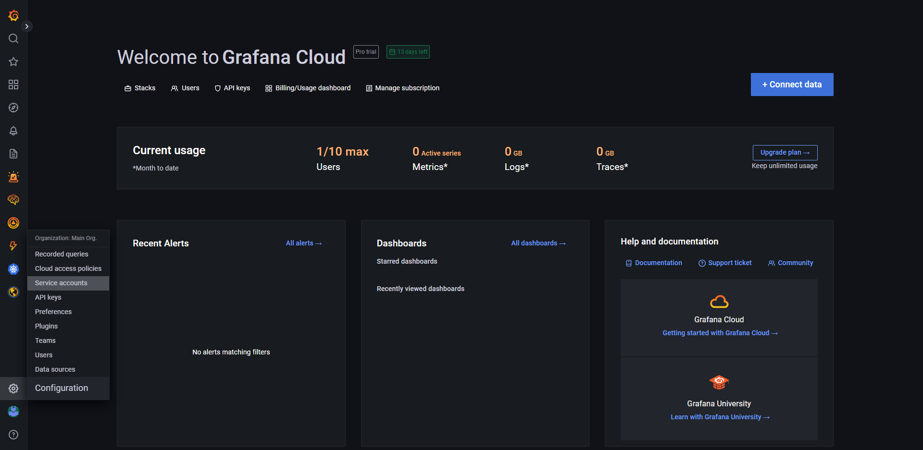Screen dimensions: 923x450
Task: Expand the sidebar navigation chevron
Action: (27, 26)
